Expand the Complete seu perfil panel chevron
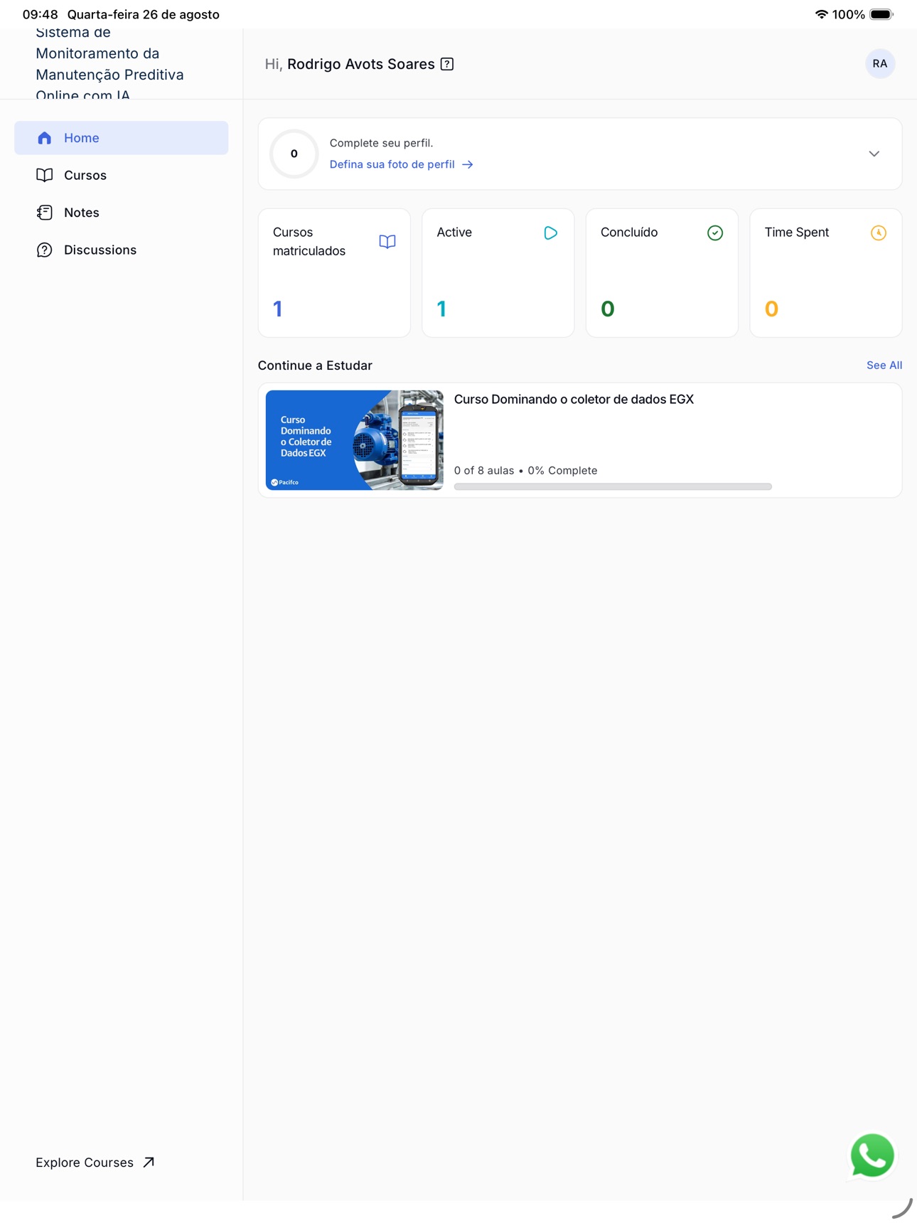917x1223 pixels. tap(874, 154)
